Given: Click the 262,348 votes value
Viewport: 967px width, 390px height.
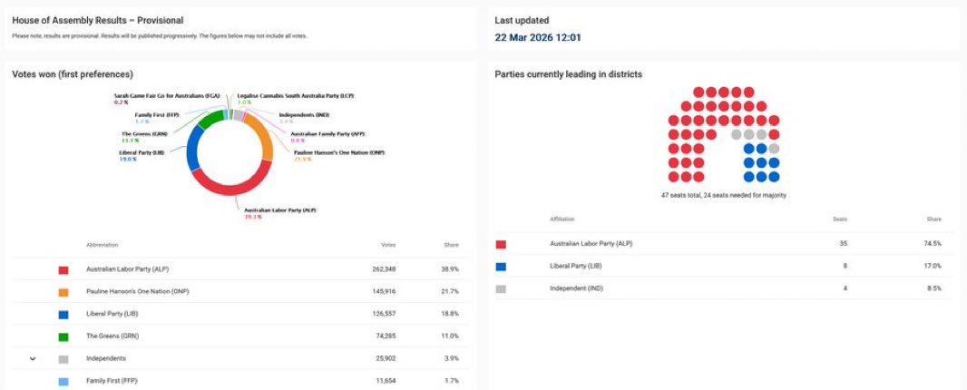Looking at the screenshot, I should tap(386, 269).
